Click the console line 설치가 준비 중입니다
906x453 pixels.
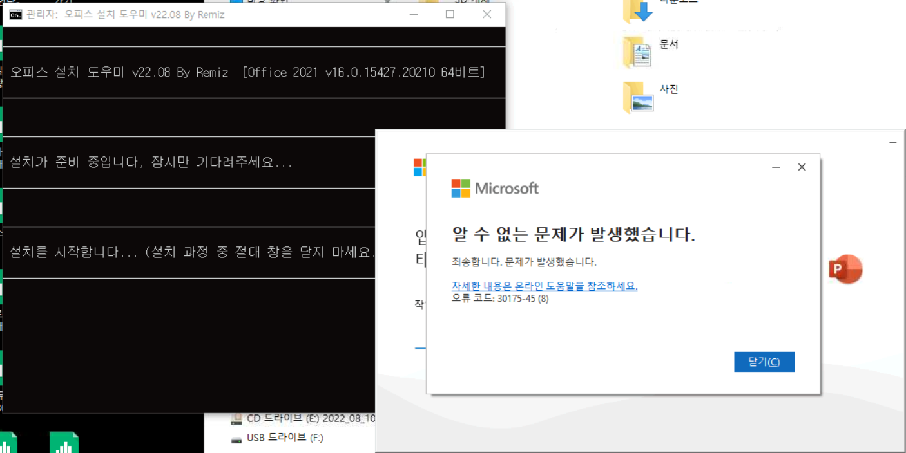point(151,162)
